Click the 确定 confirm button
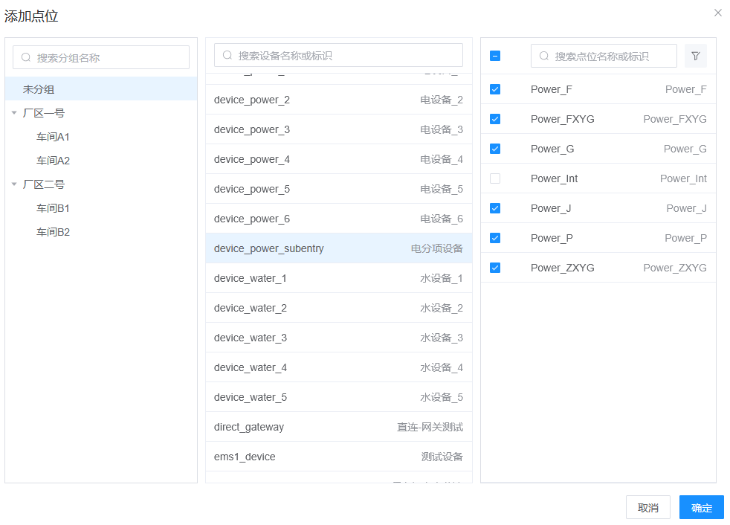Screen dimensions: 730x525 (701, 507)
